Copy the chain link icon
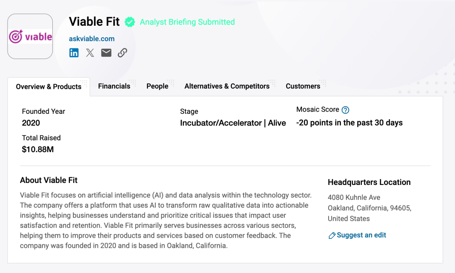 tap(123, 53)
